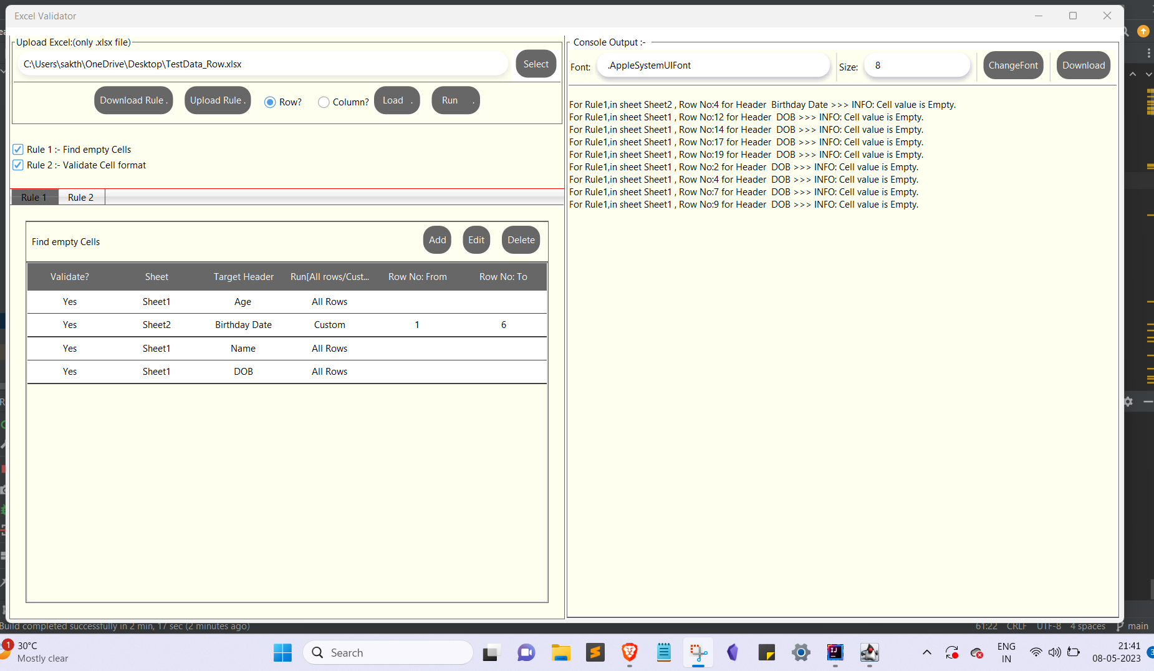Screen dimensions: 1154x671
Task: Open the Obsidian icon on taskbar
Action: click(x=733, y=653)
